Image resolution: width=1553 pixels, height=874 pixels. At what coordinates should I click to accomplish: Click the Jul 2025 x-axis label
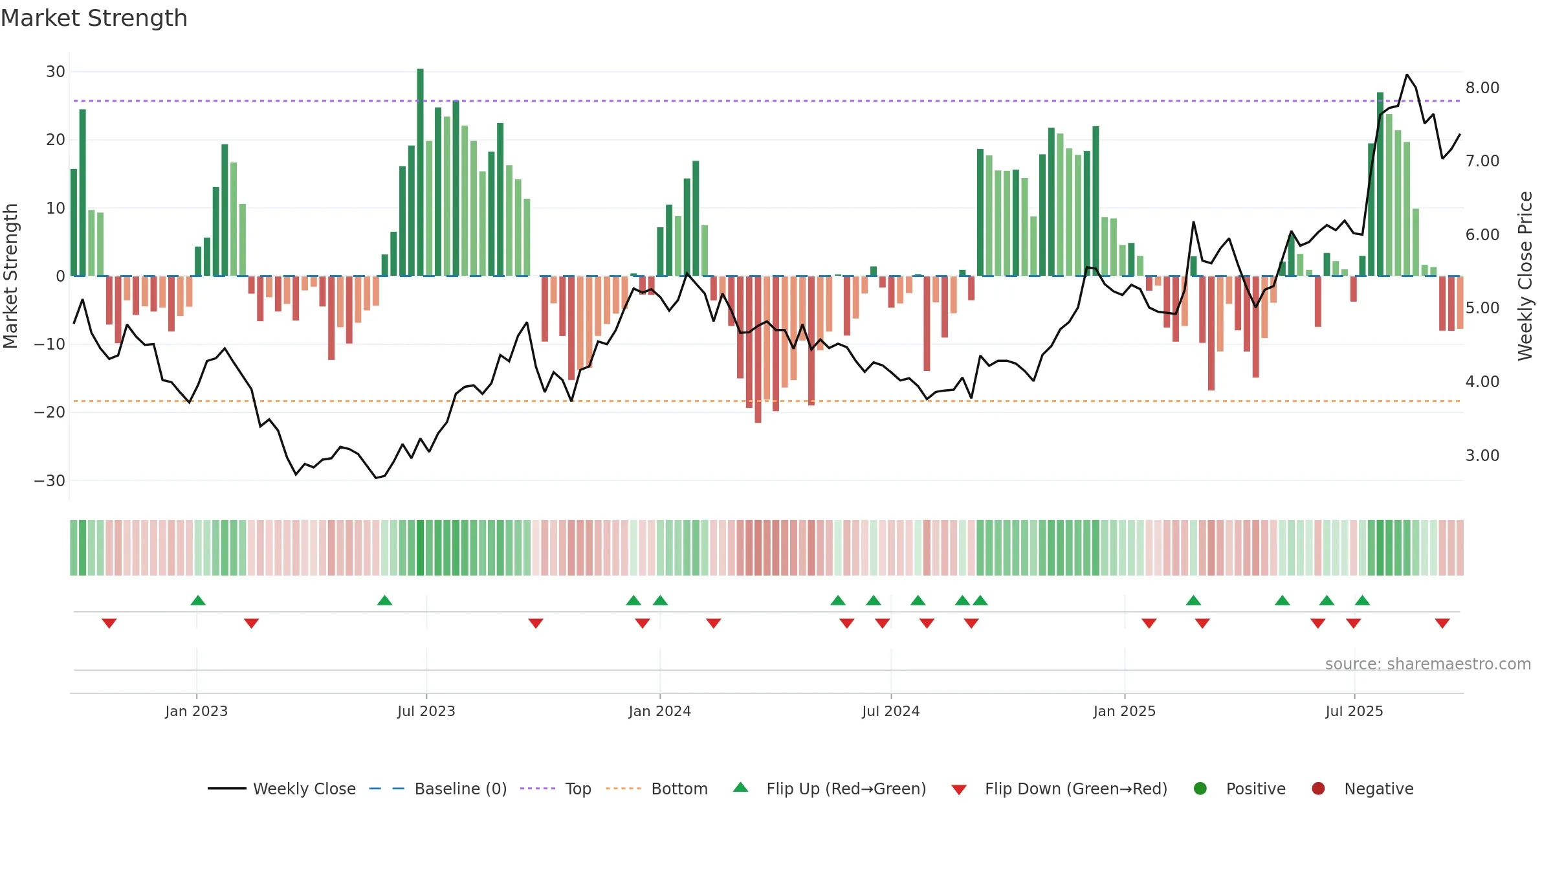(x=1354, y=711)
